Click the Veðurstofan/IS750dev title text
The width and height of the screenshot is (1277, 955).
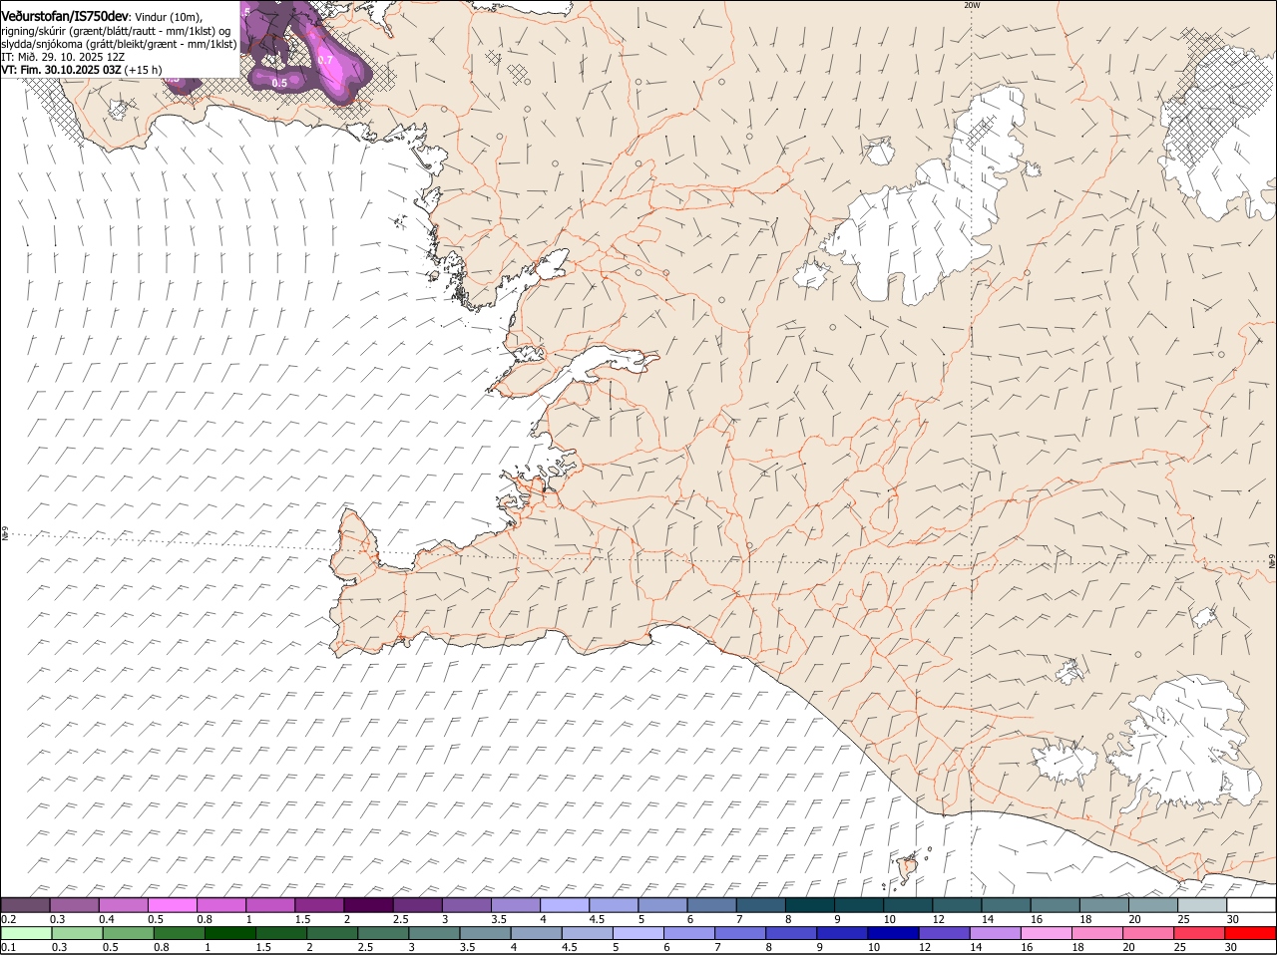pyautogui.click(x=65, y=17)
